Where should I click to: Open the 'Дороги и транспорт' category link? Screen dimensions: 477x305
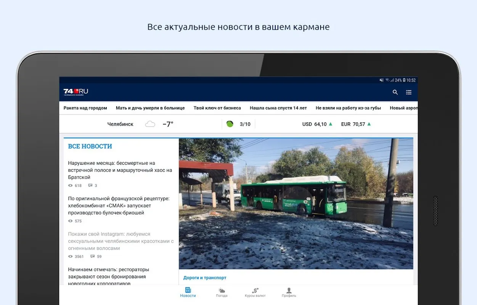205,278
